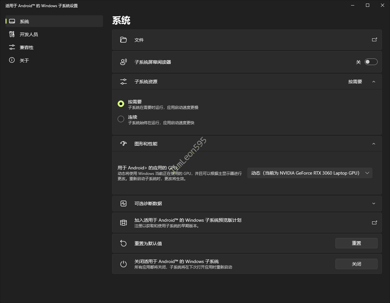Click the screen reader icon for 子系统屏幕阅读器
Image resolution: width=390 pixels, height=303 pixels.
point(123,62)
